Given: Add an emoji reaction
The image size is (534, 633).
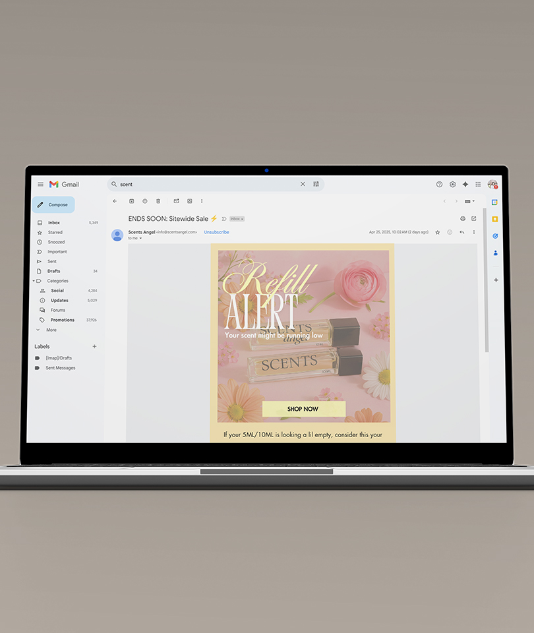Looking at the screenshot, I should click(x=450, y=232).
